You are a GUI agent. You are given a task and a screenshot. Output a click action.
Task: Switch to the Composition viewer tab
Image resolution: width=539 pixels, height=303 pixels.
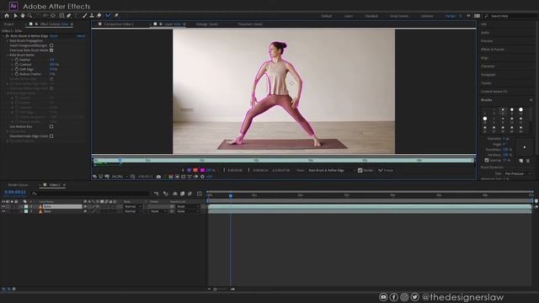click(x=119, y=24)
